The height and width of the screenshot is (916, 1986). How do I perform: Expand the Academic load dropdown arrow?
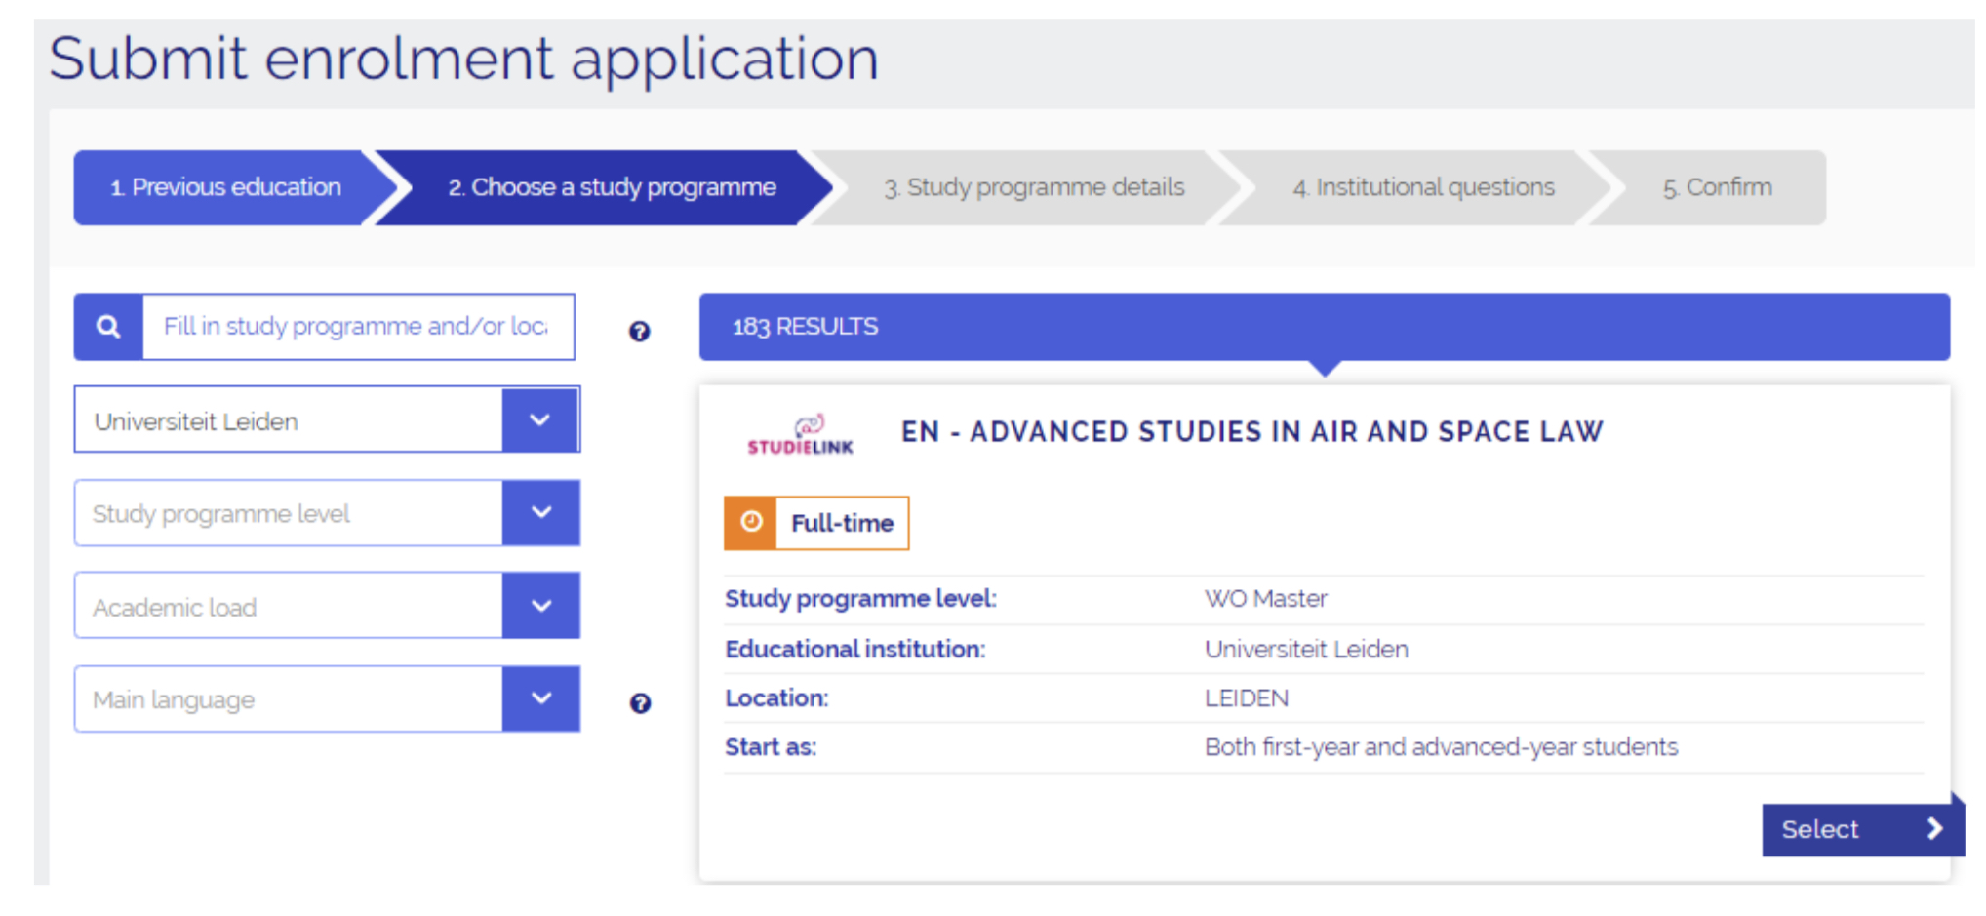(x=540, y=606)
